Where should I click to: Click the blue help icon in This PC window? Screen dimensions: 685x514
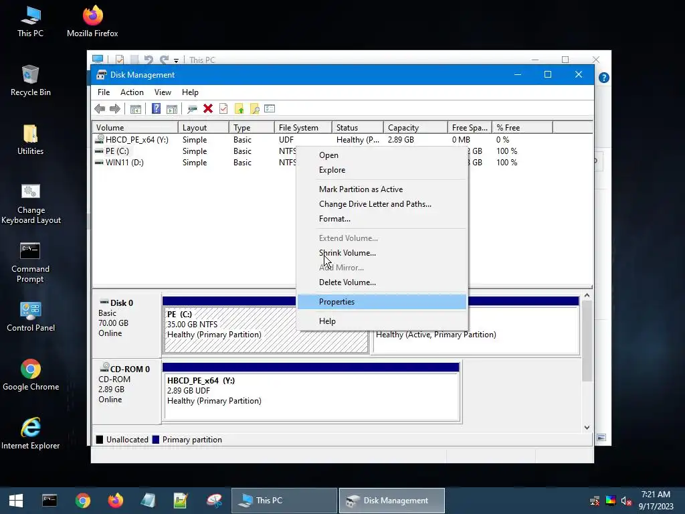pos(604,78)
